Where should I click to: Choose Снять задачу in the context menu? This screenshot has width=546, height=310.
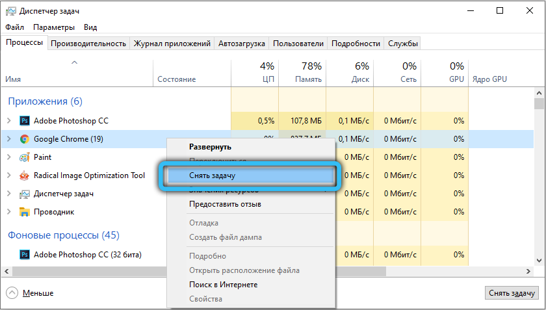coord(248,176)
